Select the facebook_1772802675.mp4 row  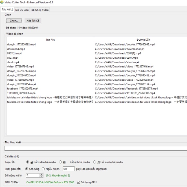click(23, 89)
